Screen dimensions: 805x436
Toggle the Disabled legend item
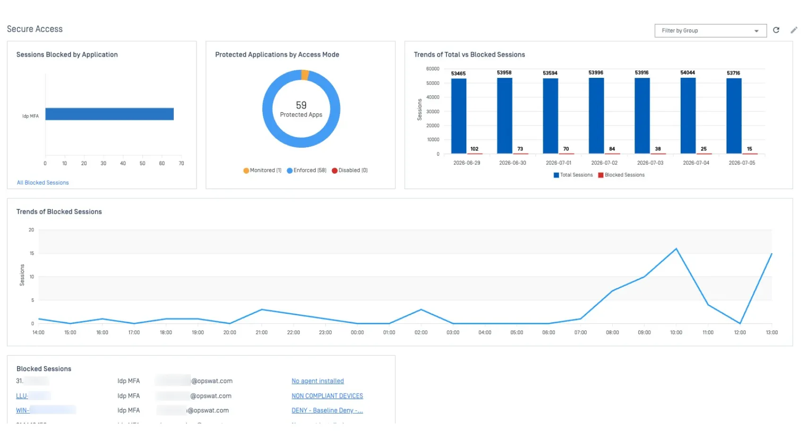[350, 170]
